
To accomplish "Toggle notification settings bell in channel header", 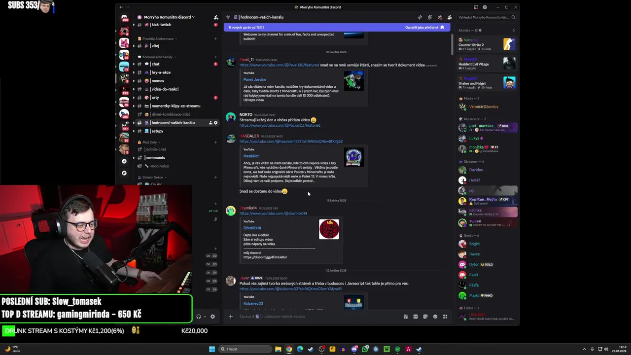I will pyautogui.click(x=429, y=17).
